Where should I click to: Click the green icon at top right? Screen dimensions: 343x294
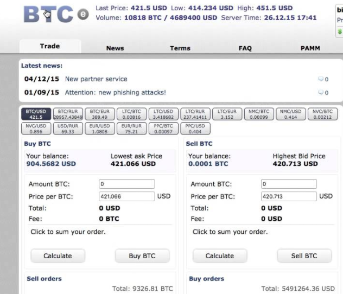pos(340,31)
